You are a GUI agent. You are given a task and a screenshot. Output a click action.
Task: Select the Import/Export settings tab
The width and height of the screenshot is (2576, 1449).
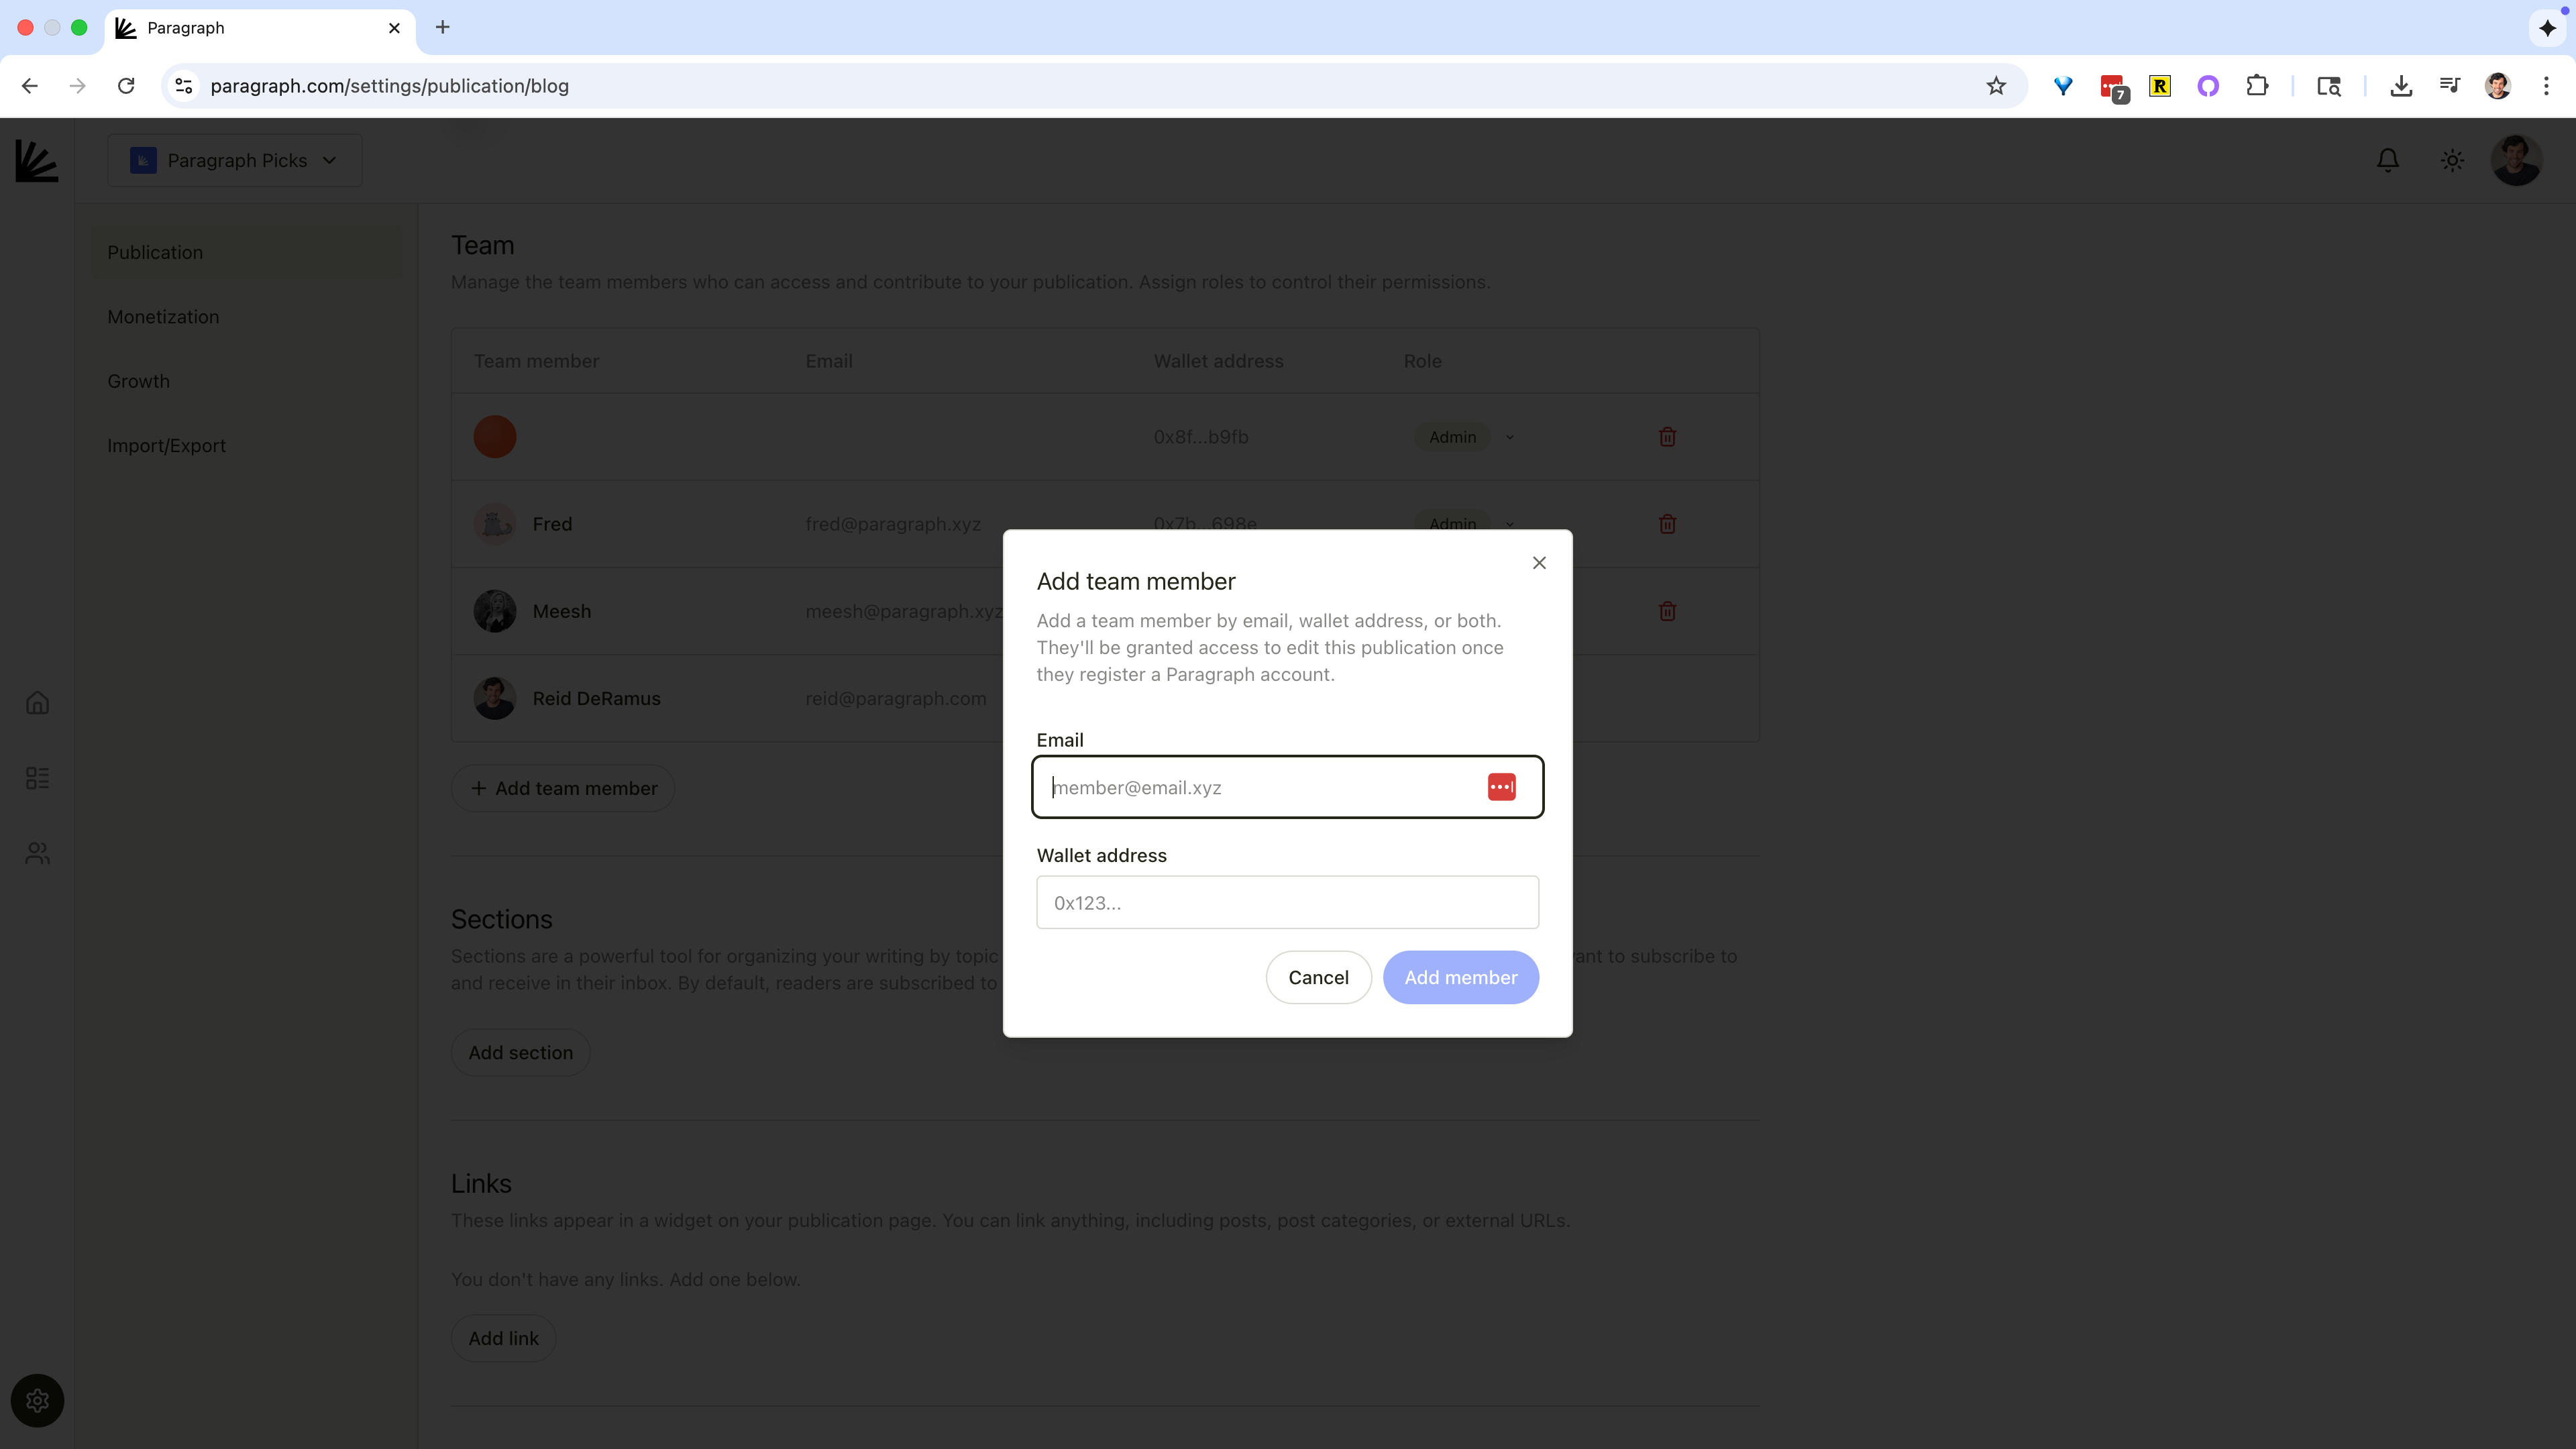click(166, 446)
